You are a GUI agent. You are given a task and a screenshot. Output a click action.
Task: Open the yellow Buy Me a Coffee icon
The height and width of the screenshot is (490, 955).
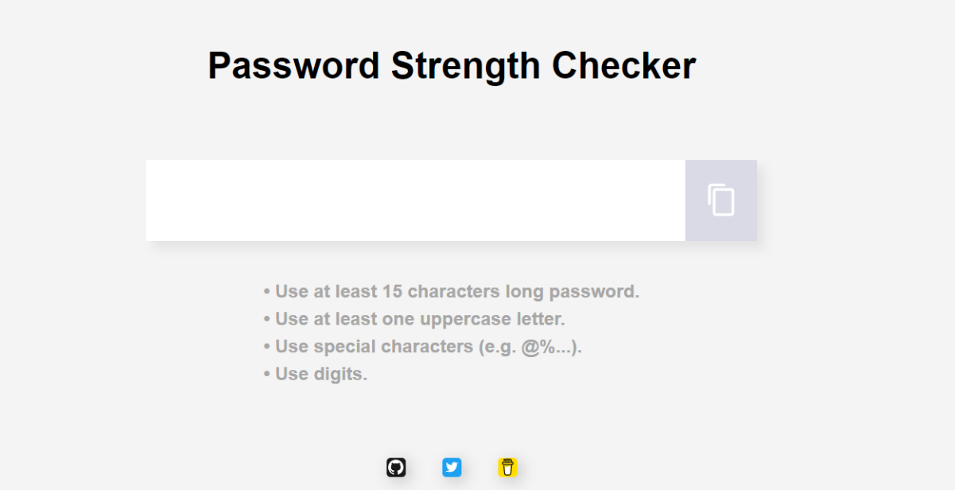coord(508,467)
